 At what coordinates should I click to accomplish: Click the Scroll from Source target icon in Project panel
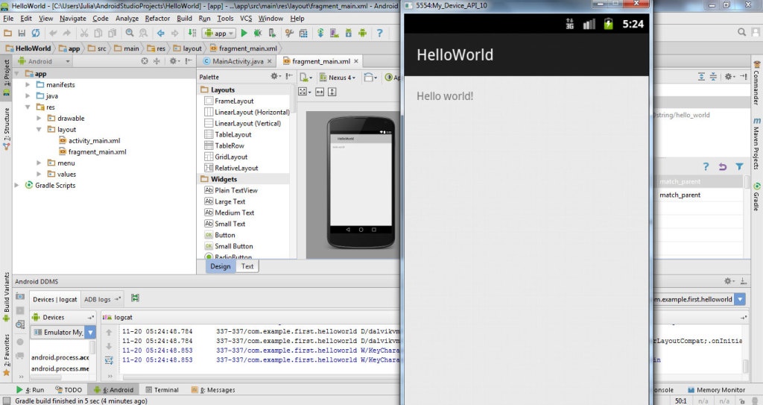(145, 61)
